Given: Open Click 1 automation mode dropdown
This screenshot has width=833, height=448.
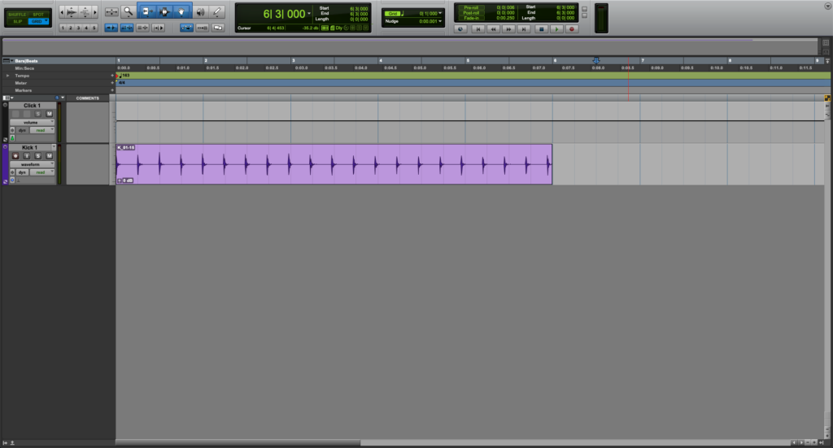Looking at the screenshot, I should click(x=42, y=130).
